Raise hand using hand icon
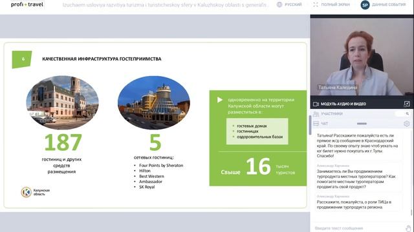 point(408,228)
